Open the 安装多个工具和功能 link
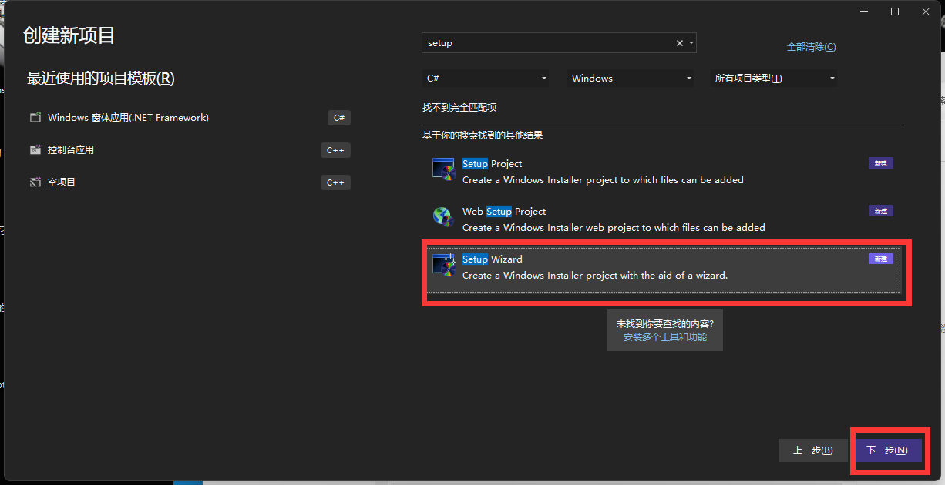945x485 pixels. [664, 337]
